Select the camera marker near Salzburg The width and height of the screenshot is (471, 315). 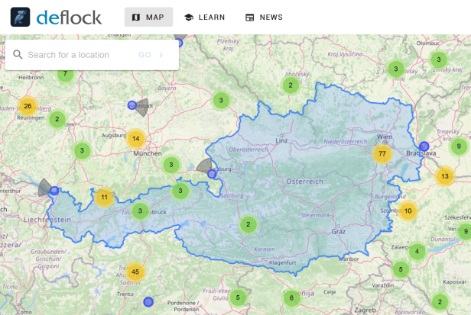(x=212, y=174)
